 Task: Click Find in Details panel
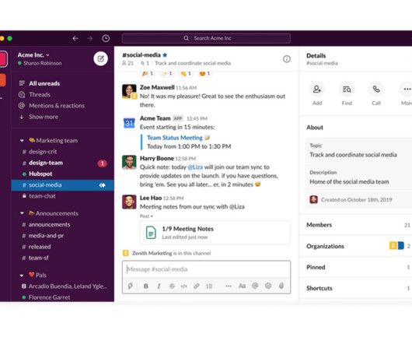[347, 94]
